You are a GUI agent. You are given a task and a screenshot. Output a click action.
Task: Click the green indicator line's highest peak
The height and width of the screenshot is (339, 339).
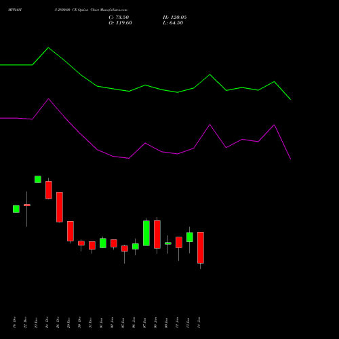48,47
